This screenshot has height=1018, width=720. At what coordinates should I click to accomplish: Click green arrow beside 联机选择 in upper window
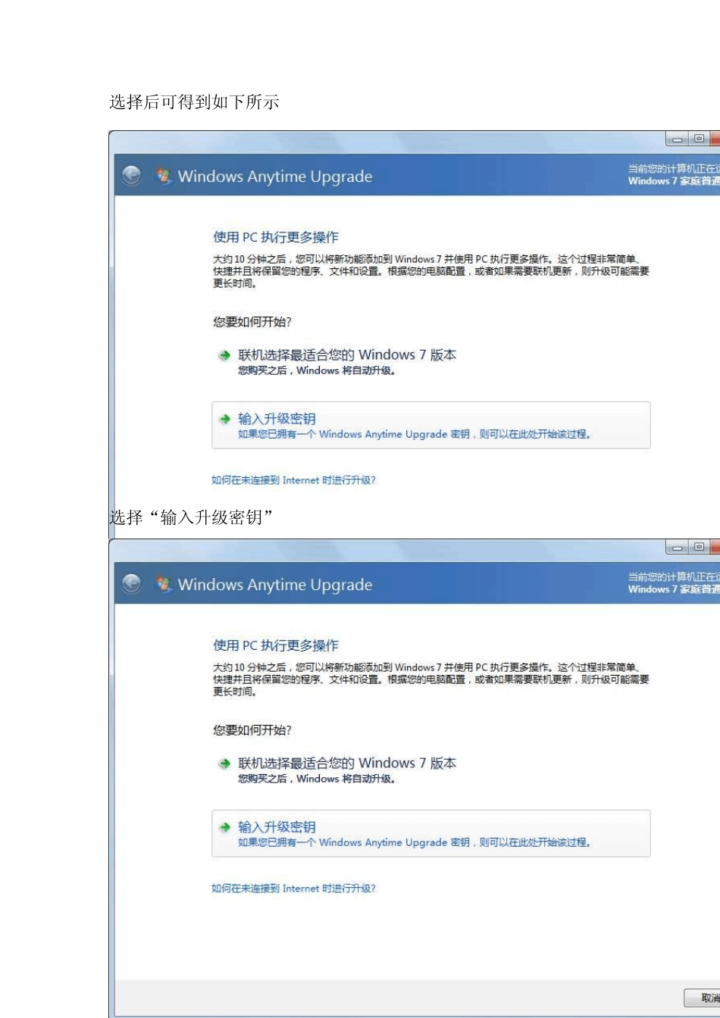click(224, 355)
